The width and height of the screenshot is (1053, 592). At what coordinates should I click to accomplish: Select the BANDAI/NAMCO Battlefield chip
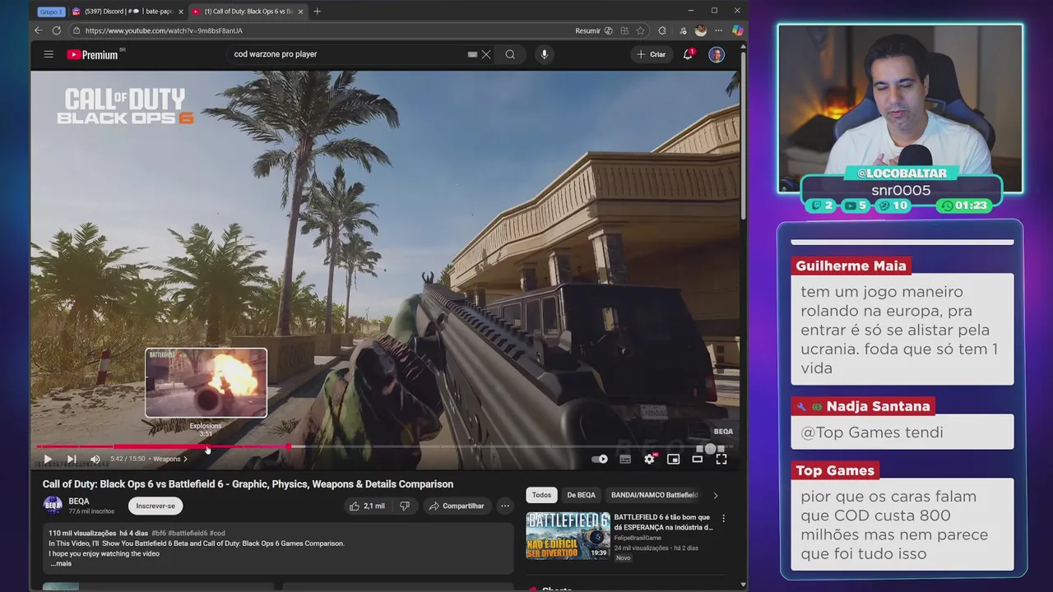[x=654, y=495]
